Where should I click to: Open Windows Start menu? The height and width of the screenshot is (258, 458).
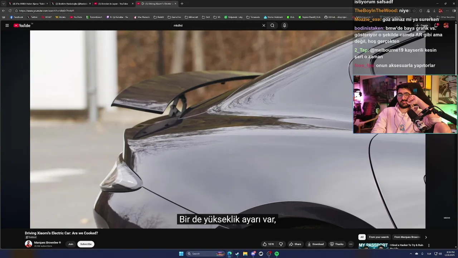[181, 254]
